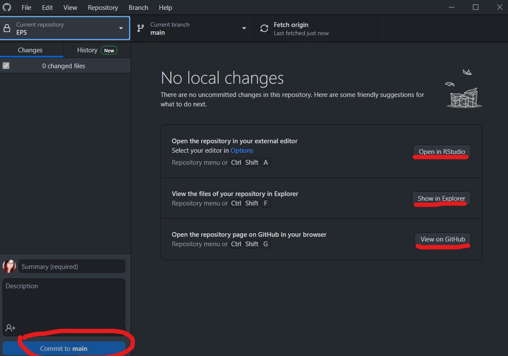This screenshot has height=356, width=508.
Task: Click the New badge on History
Action: pyautogui.click(x=109, y=50)
